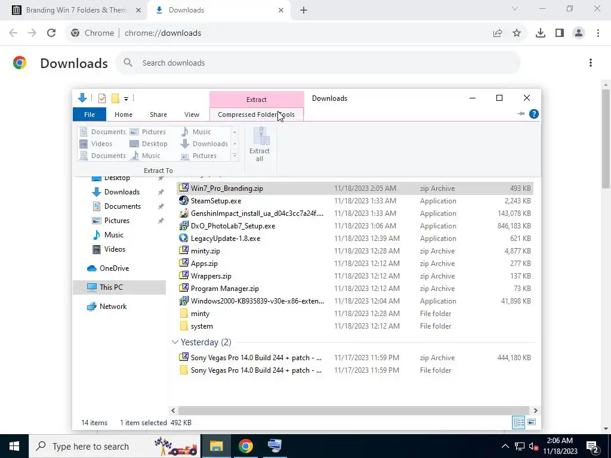The width and height of the screenshot is (611, 458).
Task: Select the system folder icon
Action: 184,326
